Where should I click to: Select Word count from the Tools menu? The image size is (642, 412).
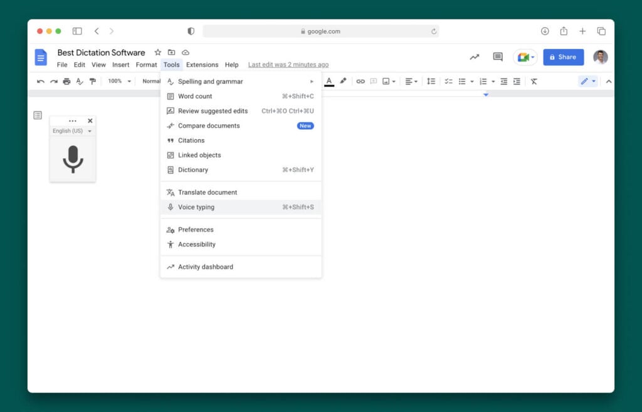196,96
